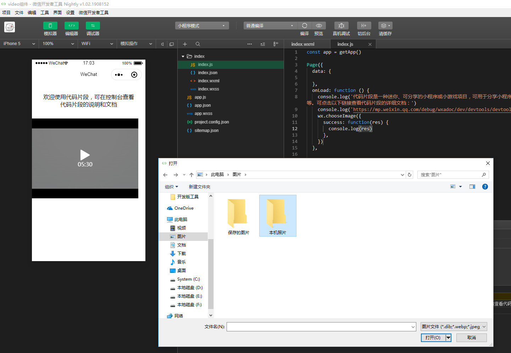
Task: Click the blue help icon in dialog
Action: tap(485, 187)
